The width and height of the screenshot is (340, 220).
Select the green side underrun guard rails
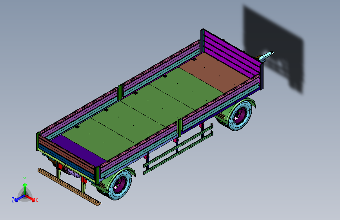pos(178,149)
